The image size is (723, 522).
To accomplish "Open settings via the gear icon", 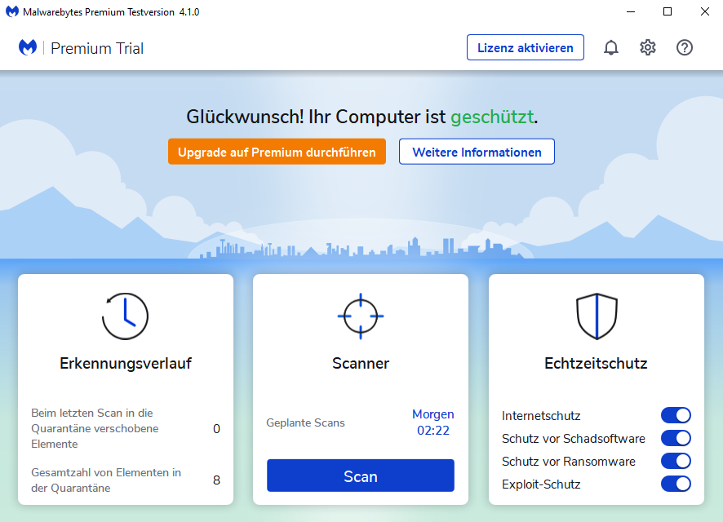I will tap(648, 47).
